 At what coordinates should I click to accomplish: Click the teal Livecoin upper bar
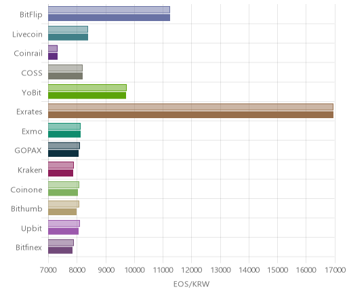(68, 29)
